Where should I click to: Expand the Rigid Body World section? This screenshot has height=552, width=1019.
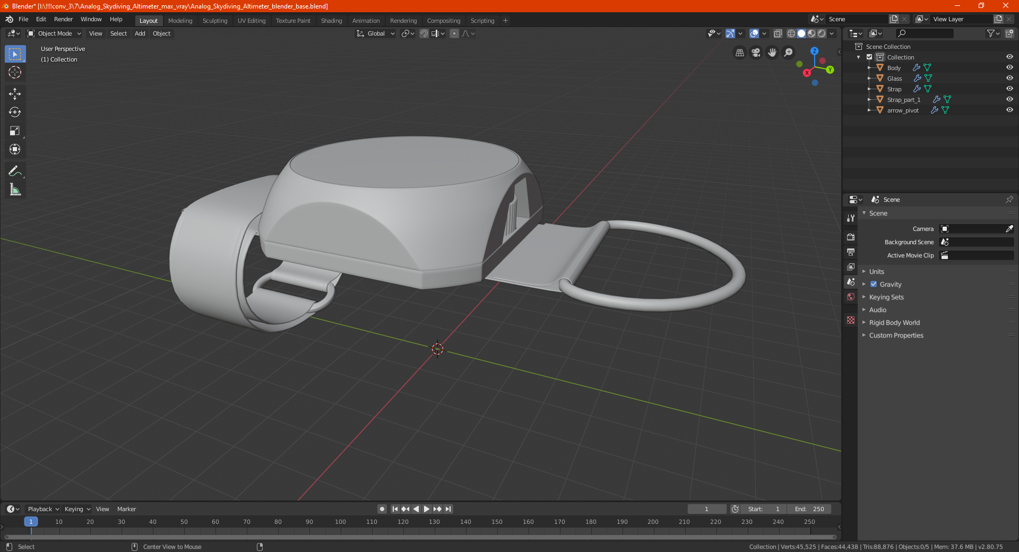(x=894, y=323)
